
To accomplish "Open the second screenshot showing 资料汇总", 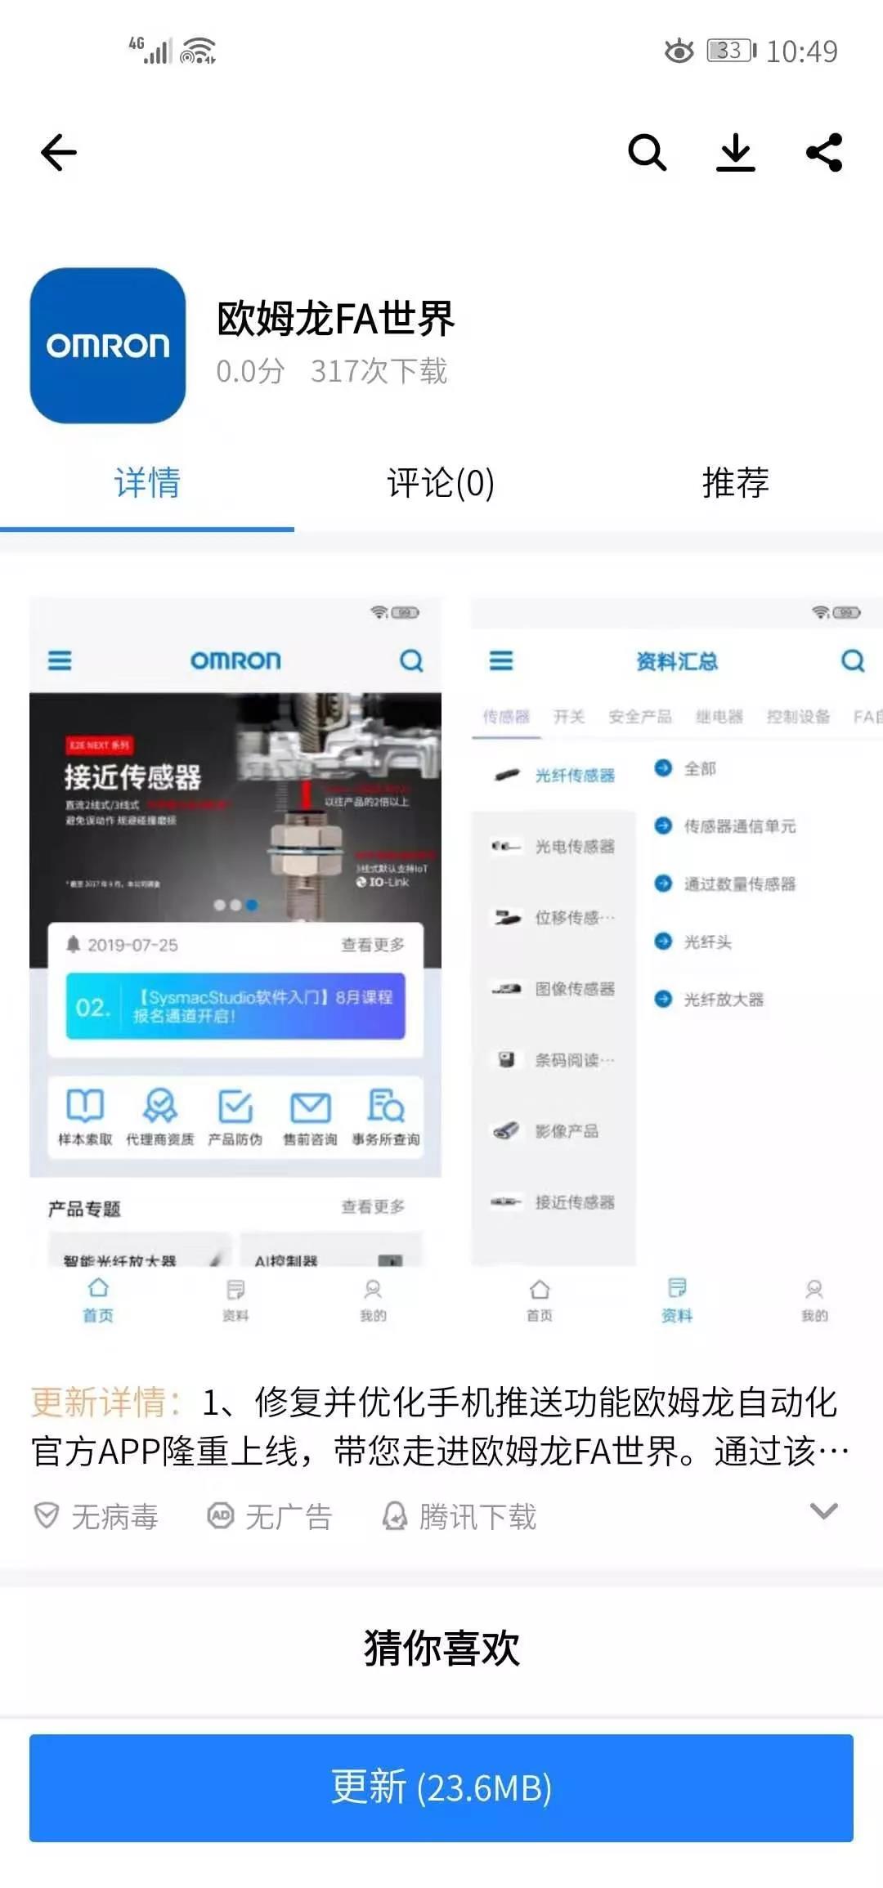I will point(676,964).
